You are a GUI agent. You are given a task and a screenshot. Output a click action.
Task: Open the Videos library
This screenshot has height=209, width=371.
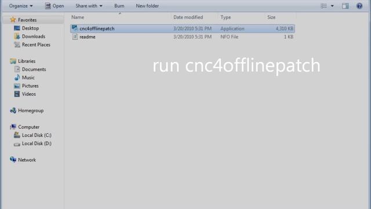29,94
